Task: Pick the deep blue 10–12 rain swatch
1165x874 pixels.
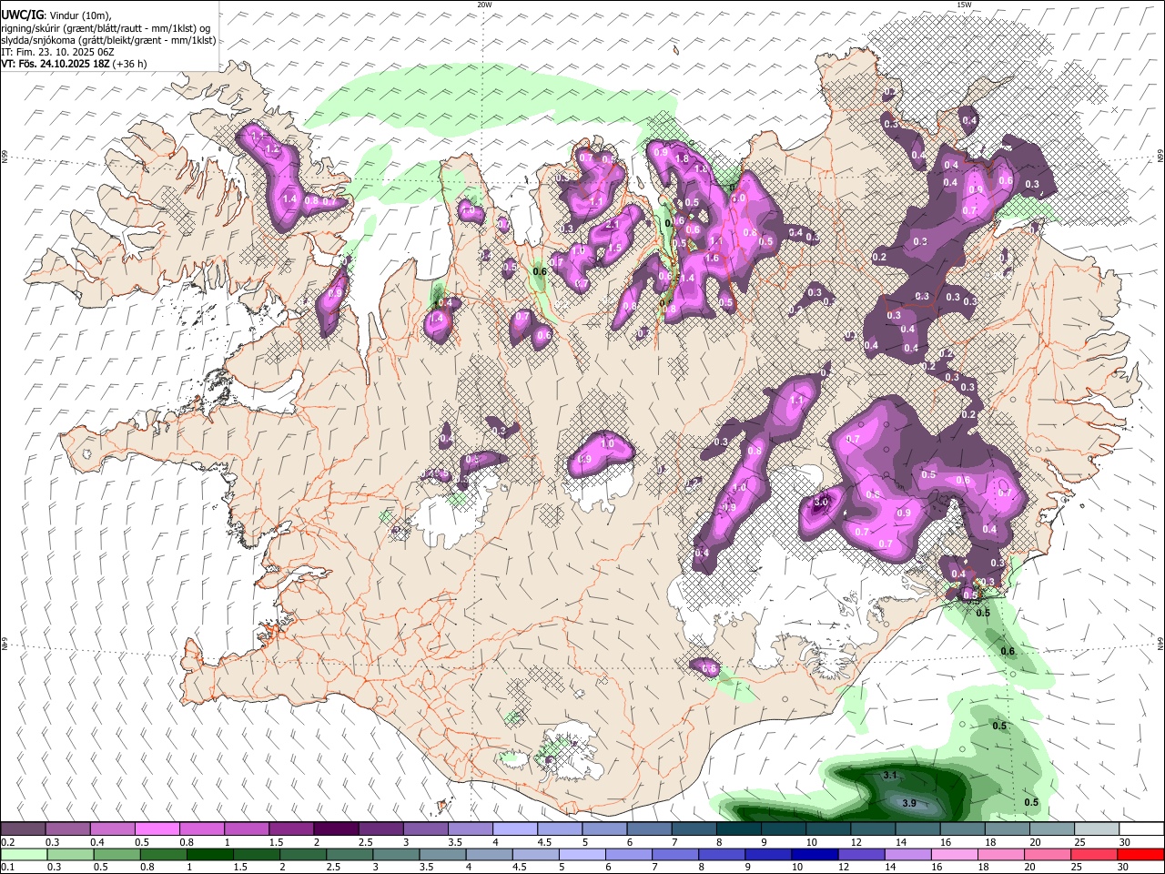Action: point(815,854)
